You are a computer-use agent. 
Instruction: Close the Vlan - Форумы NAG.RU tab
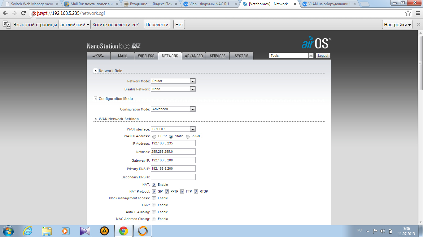(x=235, y=4)
